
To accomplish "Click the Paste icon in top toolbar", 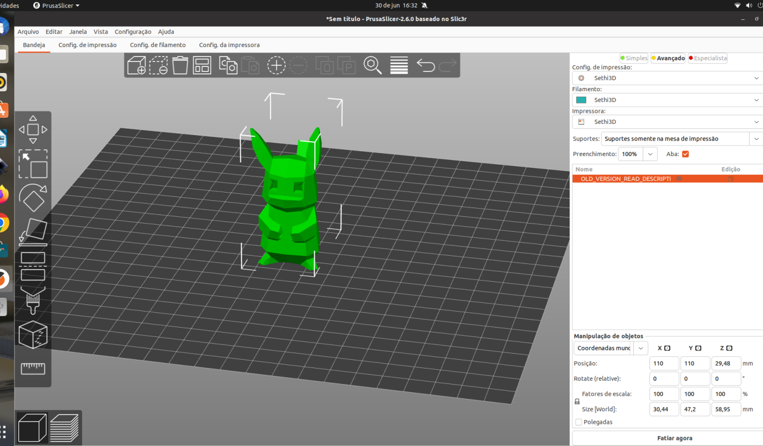I will (x=250, y=65).
